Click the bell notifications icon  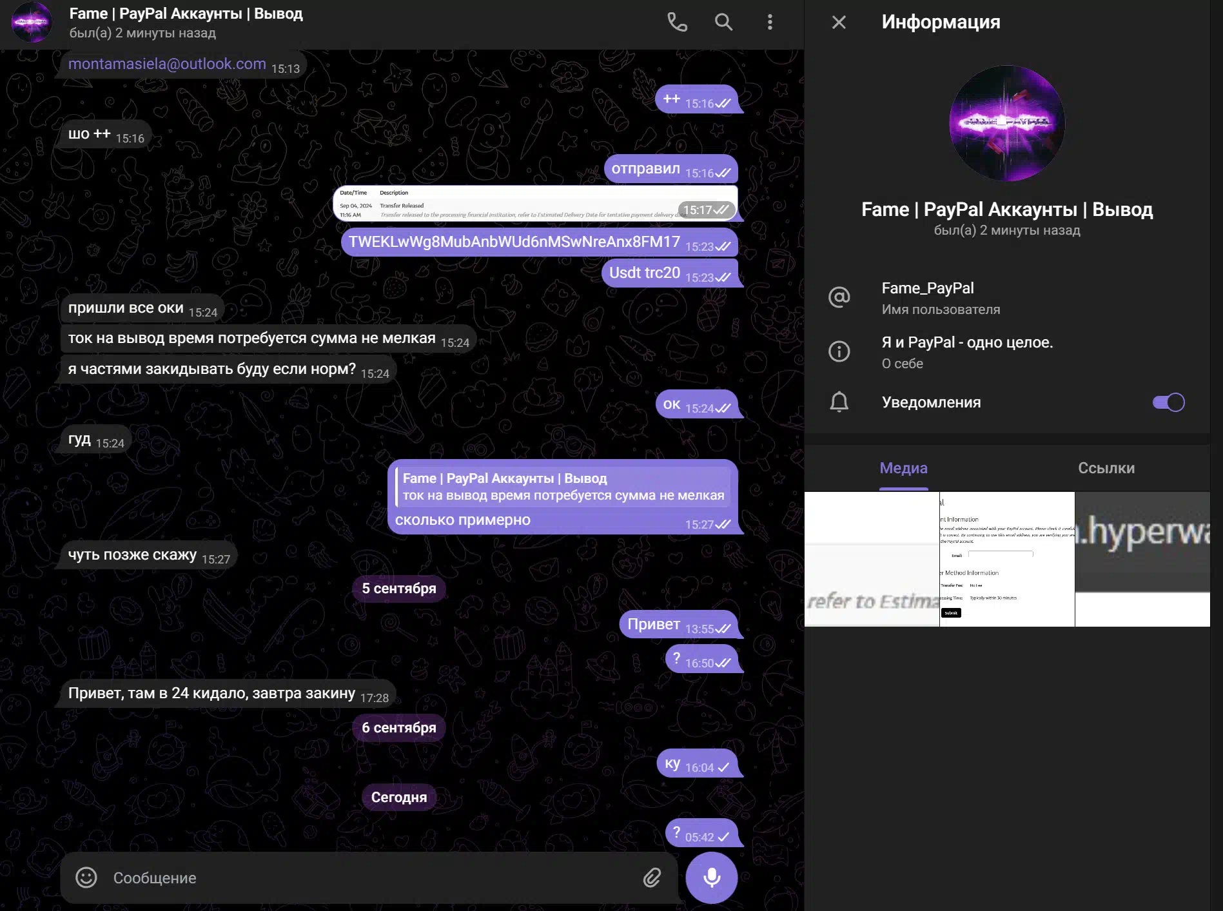[839, 402]
